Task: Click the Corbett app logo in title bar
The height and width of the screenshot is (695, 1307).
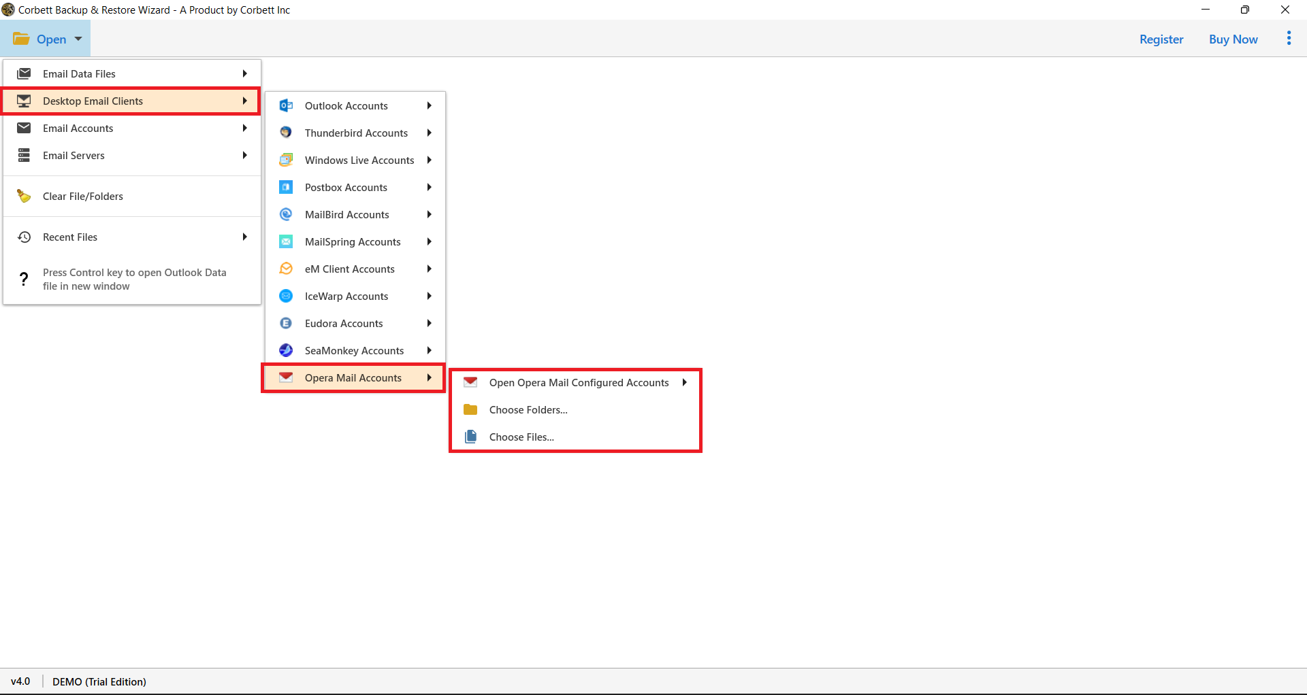Action: pos(8,10)
